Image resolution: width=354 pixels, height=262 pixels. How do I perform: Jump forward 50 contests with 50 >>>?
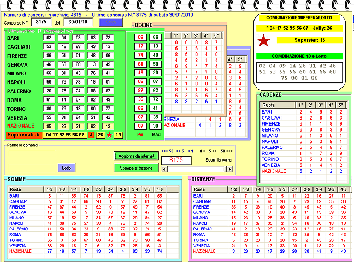pyautogui.click(x=227, y=151)
